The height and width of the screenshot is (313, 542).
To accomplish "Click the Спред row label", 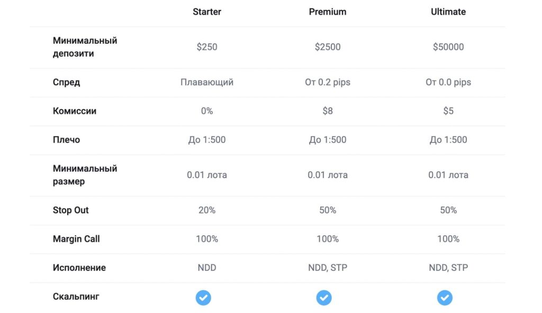I will pyautogui.click(x=66, y=82).
